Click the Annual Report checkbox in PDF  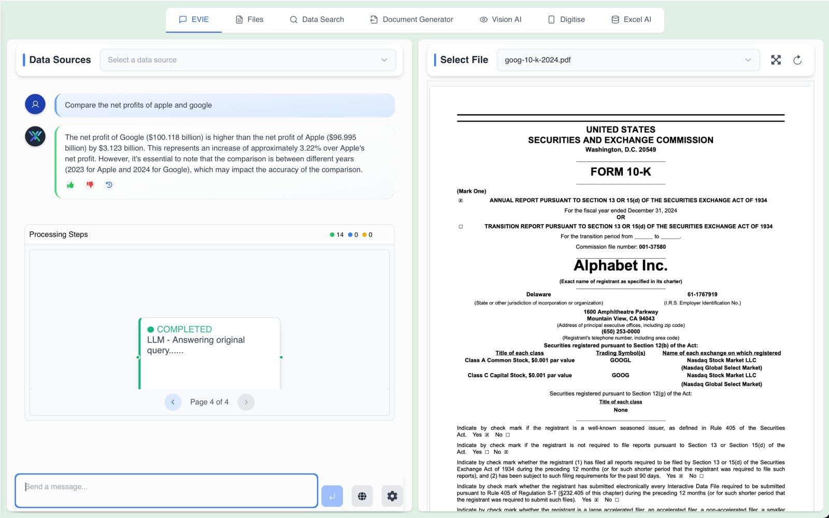[x=461, y=201]
